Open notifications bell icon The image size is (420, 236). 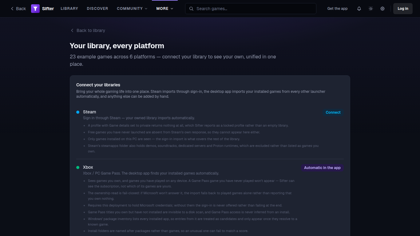click(359, 9)
